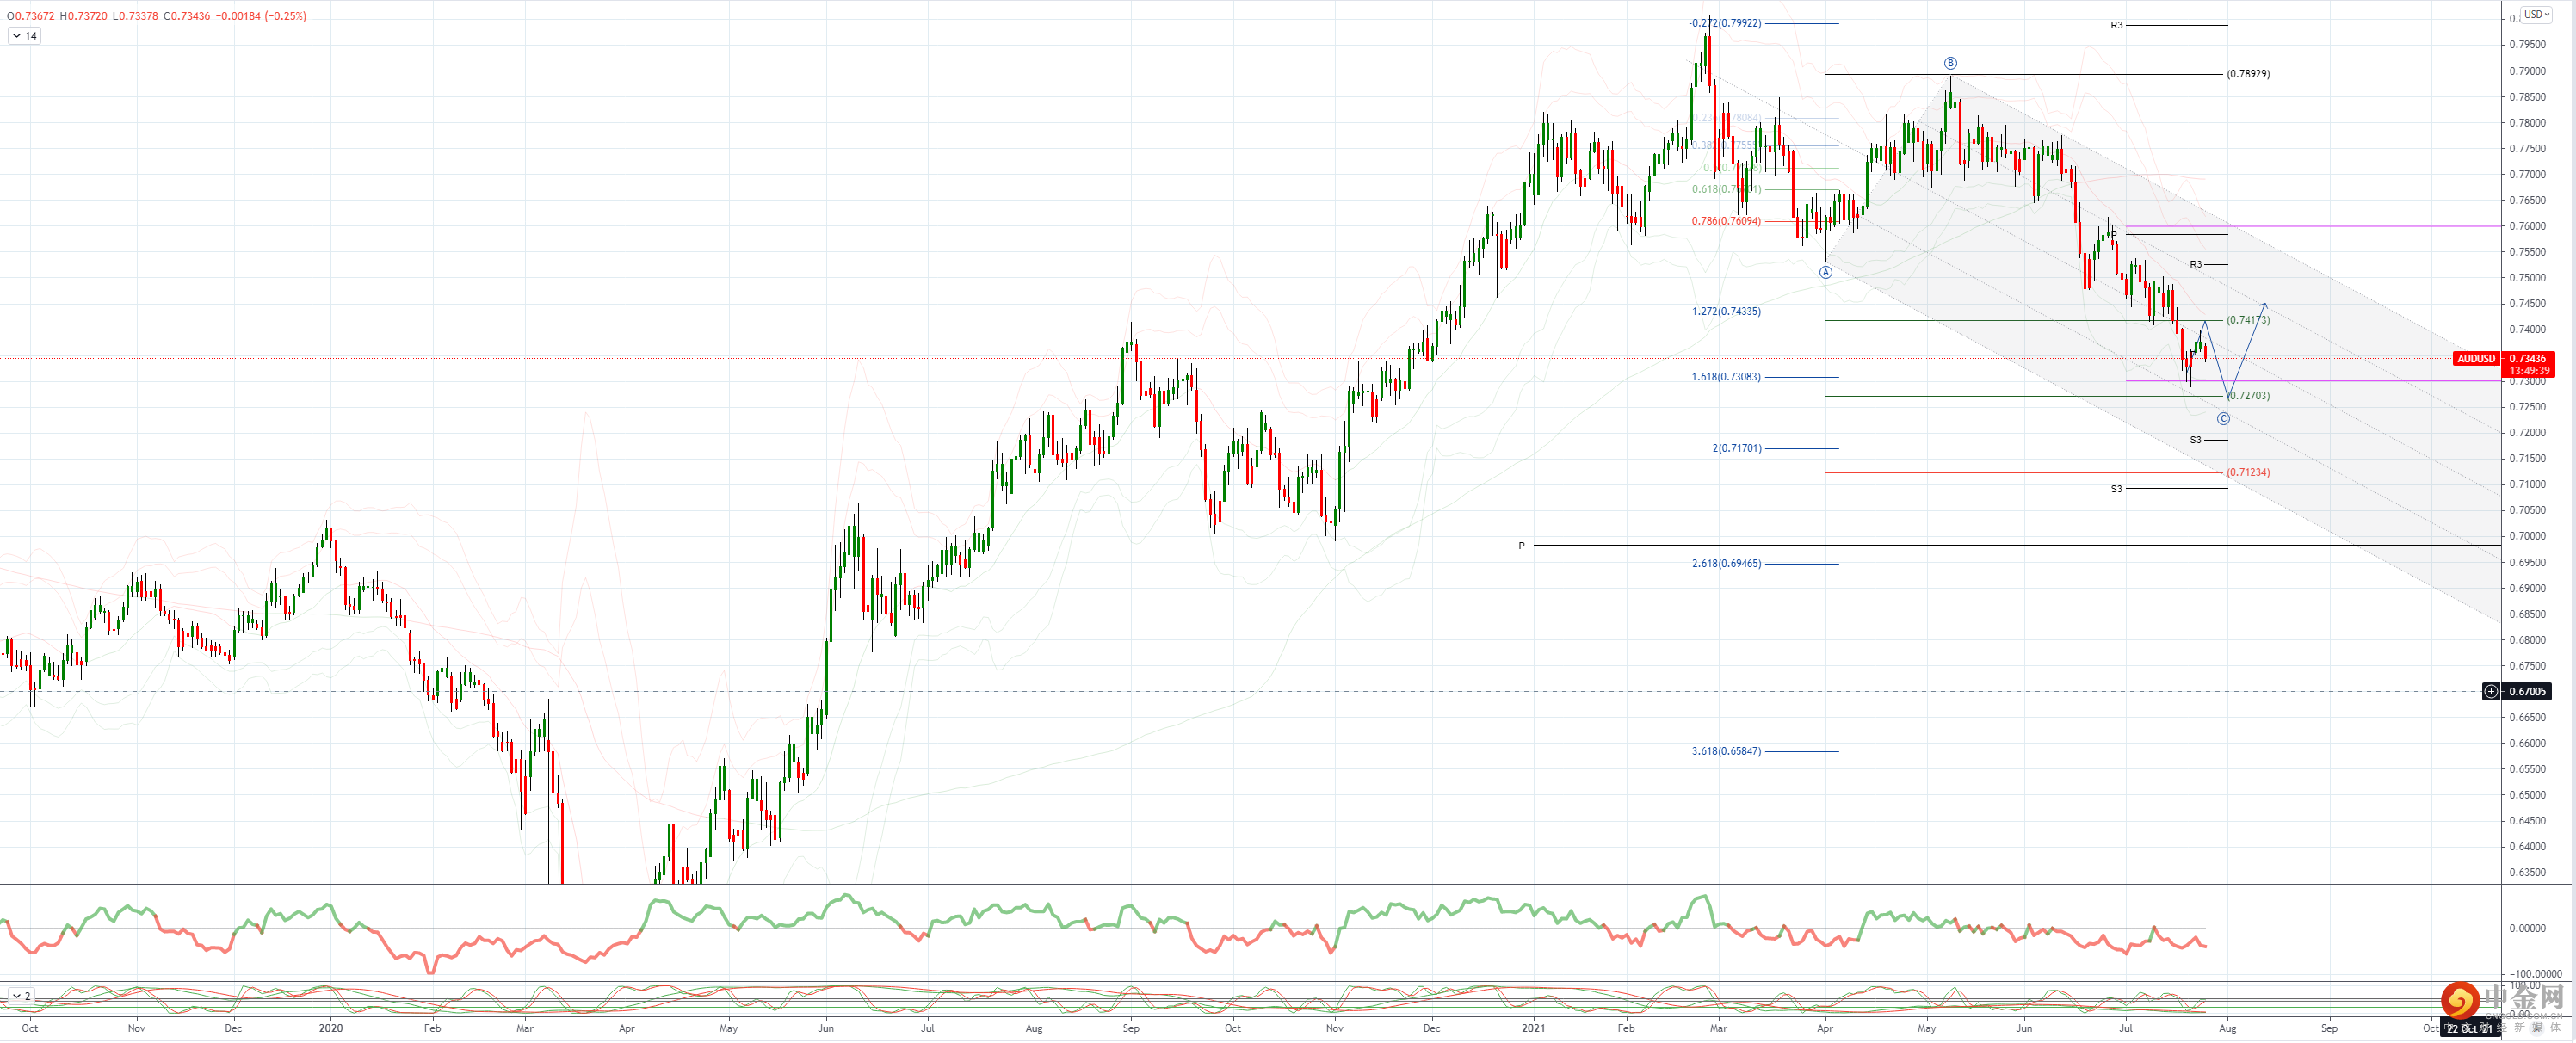Click the 22 Oct 21 date label
The width and height of the screenshot is (2576, 1043).
coord(2469,1029)
